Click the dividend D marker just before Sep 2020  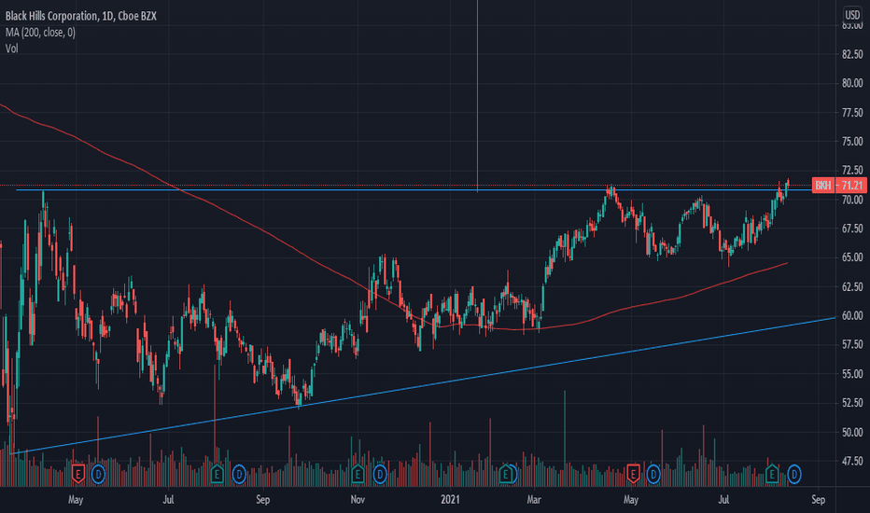coord(239,474)
